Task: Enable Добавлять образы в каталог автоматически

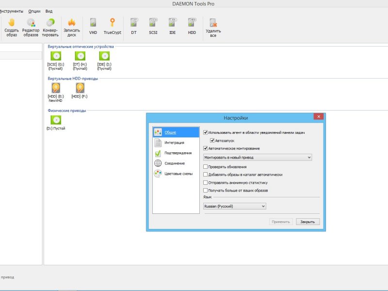Action: click(205, 175)
